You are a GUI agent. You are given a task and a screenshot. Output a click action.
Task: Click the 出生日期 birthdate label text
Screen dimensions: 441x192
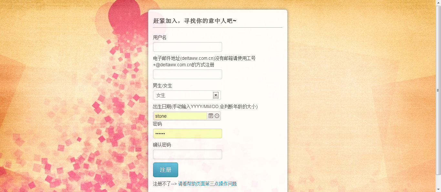[x=162, y=106]
